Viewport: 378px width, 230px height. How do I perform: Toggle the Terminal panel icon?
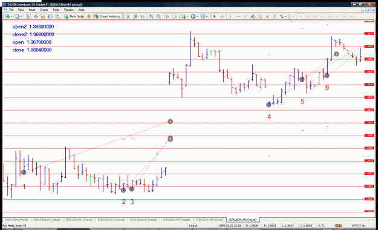pos(50,16)
